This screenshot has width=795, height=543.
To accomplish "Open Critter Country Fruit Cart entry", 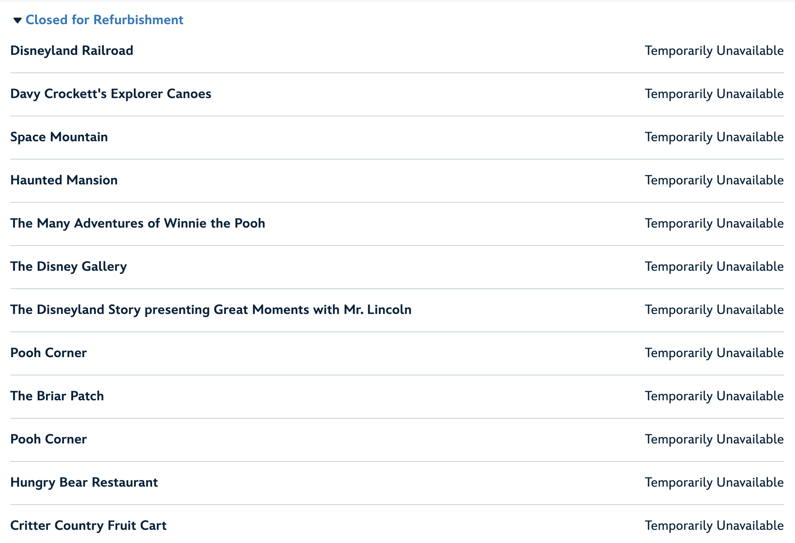I will click(x=88, y=525).
